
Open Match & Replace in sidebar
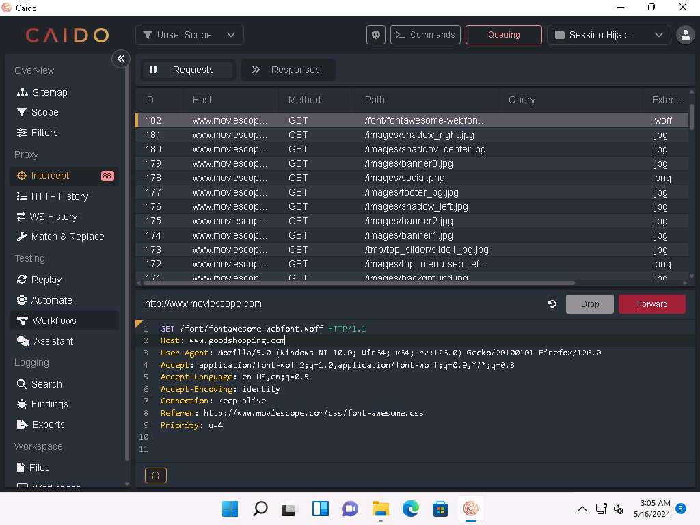point(67,237)
